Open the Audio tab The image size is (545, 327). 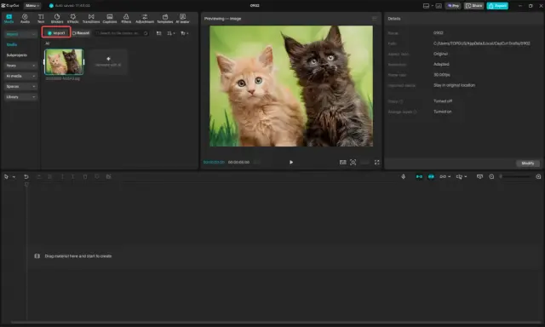pos(25,19)
